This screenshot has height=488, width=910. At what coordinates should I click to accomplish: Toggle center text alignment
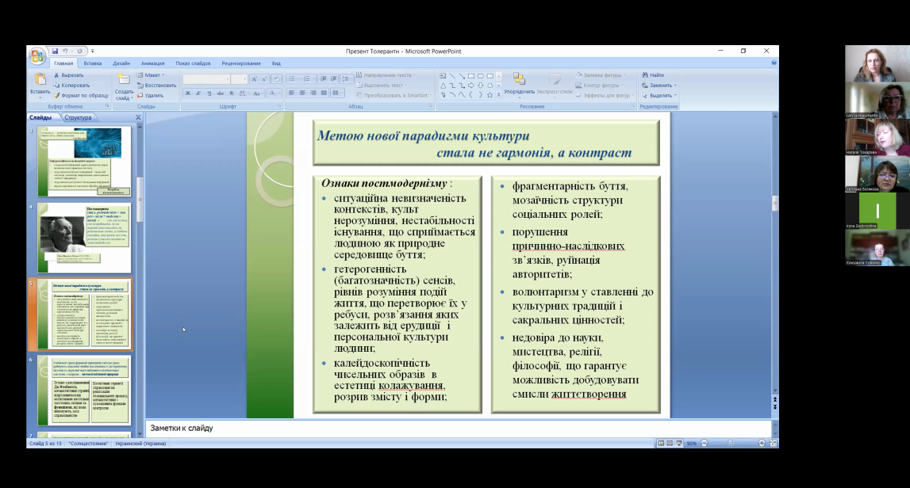302,93
